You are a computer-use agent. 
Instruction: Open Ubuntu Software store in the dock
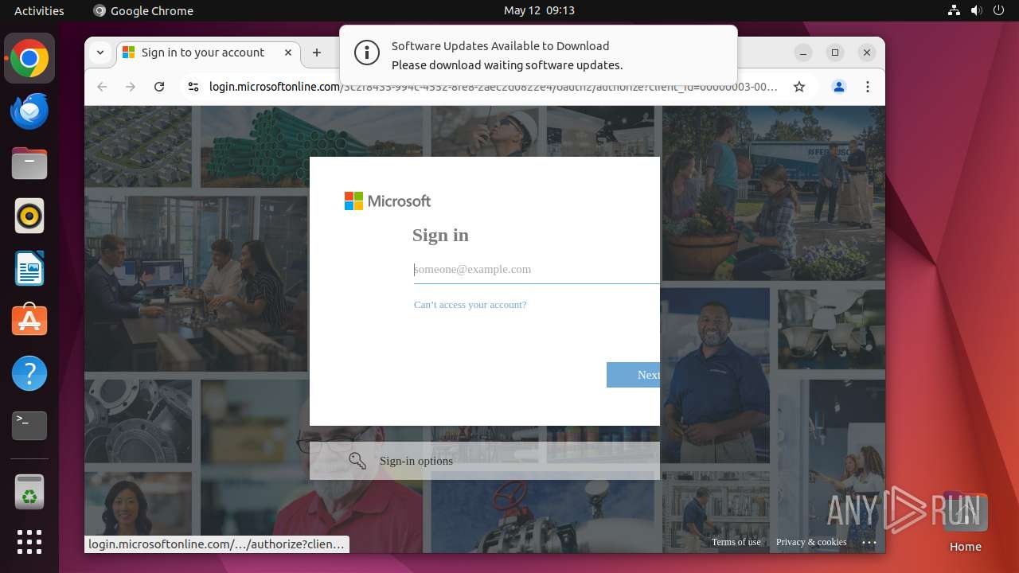29,321
